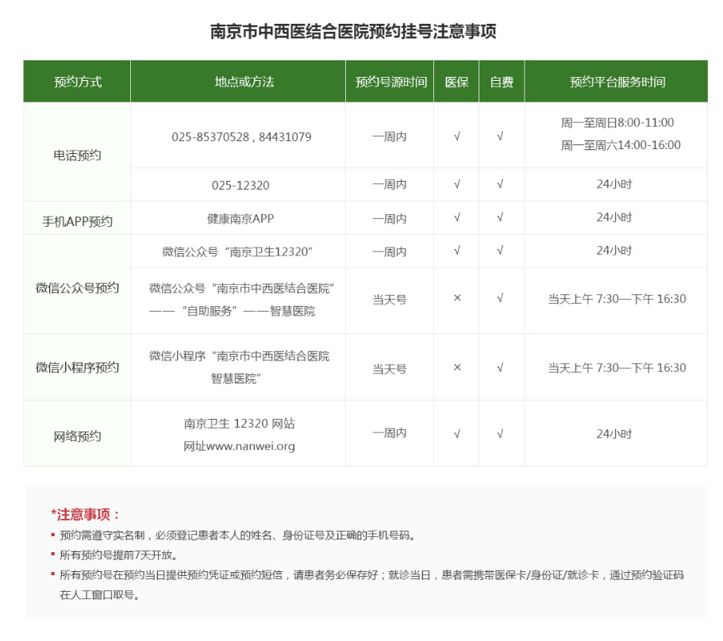The image size is (723, 641).
Task: Click the 医保 × mark in 微信小程序预约 row
Action: click(456, 367)
